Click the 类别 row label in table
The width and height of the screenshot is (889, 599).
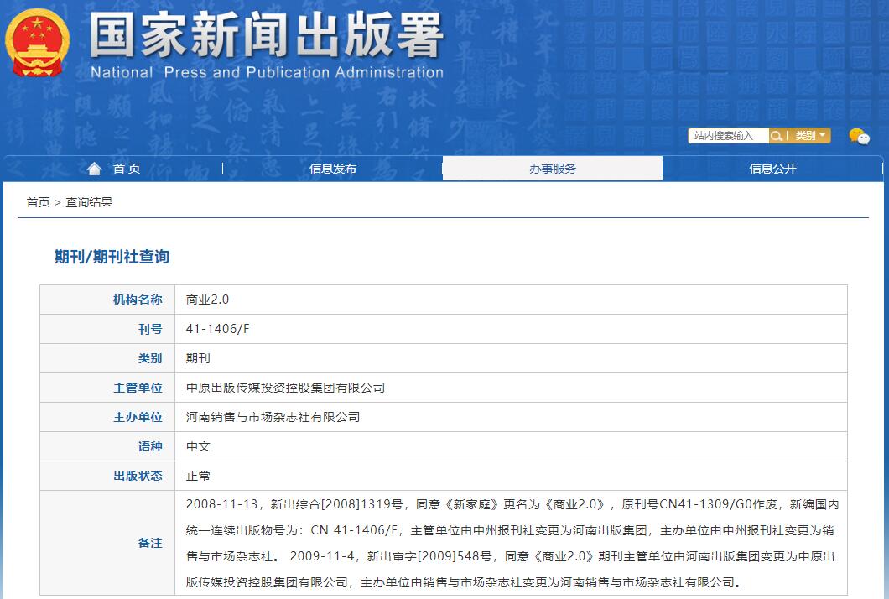pyautogui.click(x=150, y=358)
